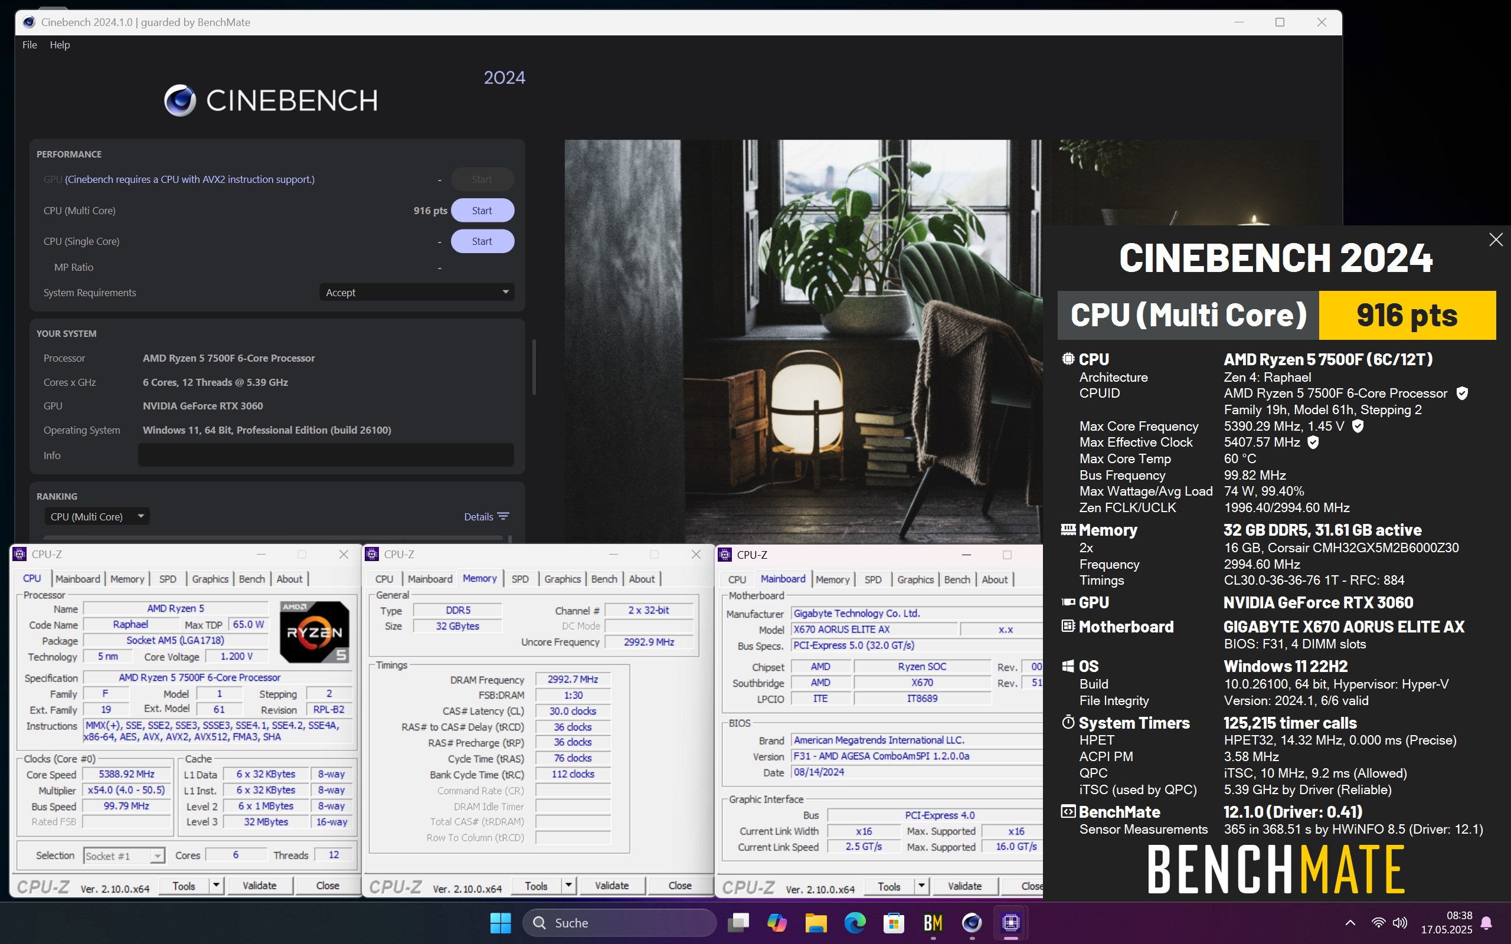Image resolution: width=1511 pixels, height=944 pixels.
Task: Open Graphics tab in Memory CPU-Z
Action: click(x=562, y=579)
